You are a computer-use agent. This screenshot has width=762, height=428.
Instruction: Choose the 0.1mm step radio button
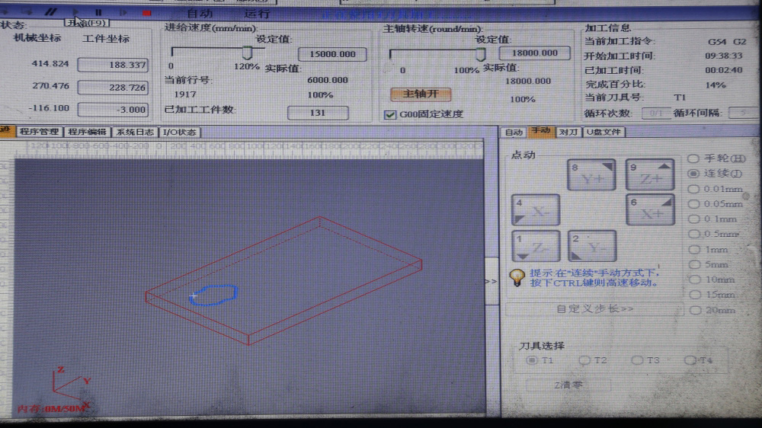click(x=694, y=219)
